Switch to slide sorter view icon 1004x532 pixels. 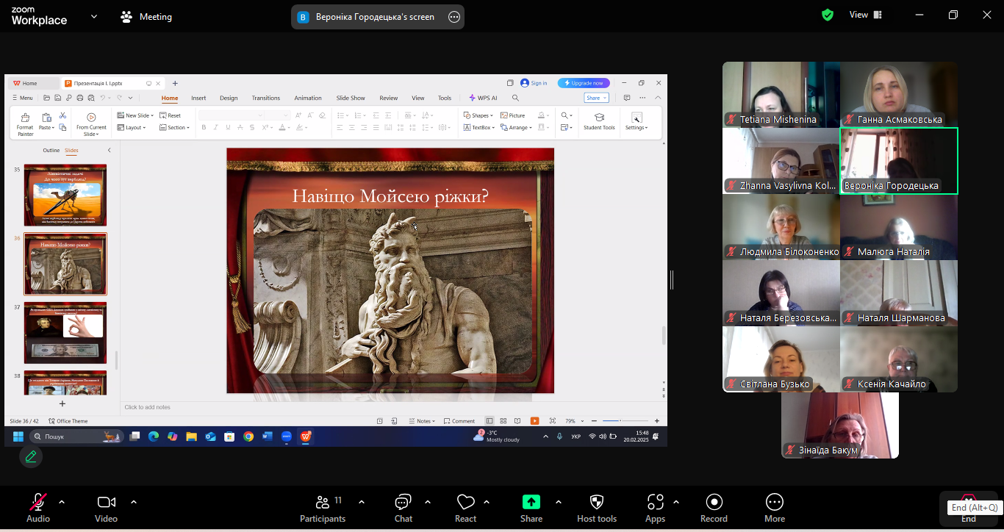coord(503,421)
